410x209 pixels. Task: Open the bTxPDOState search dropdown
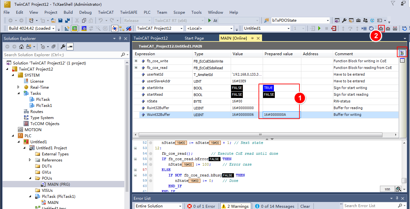coord(328,20)
